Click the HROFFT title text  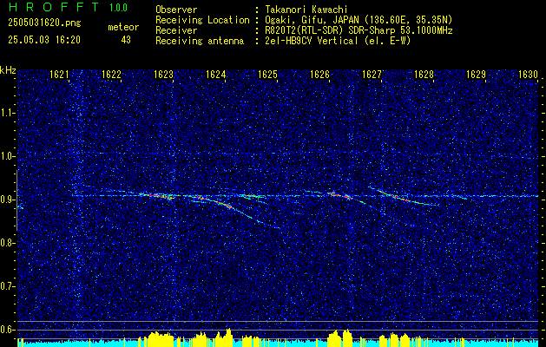click(55, 7)
